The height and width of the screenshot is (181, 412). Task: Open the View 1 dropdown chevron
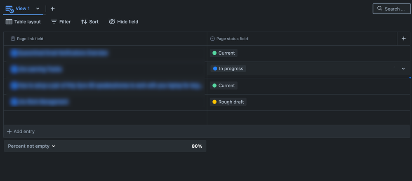coord(38,9)
